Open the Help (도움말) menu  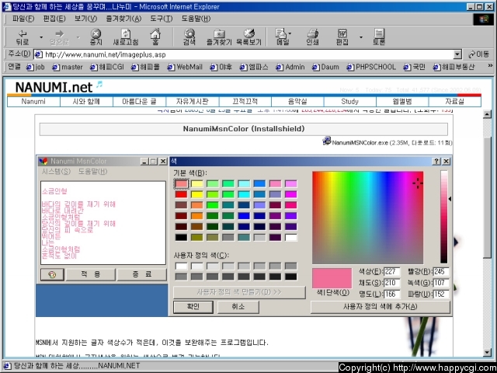tap(196, 19)
